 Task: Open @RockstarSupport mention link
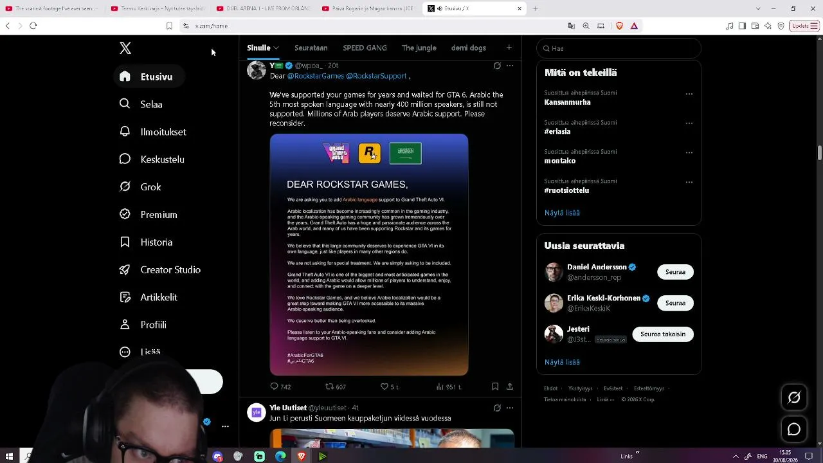pos(376,76)
